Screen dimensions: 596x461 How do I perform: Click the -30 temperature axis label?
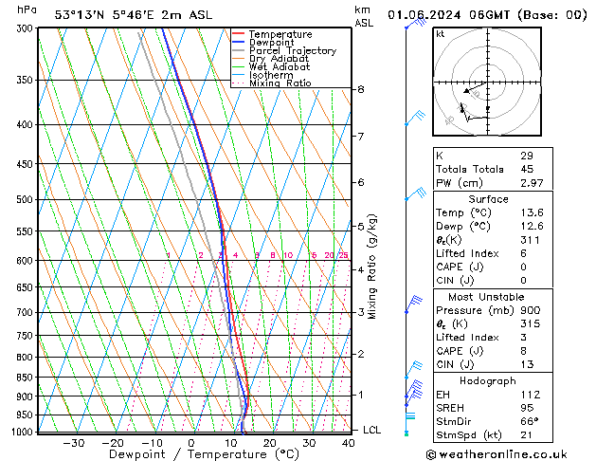tap(73, 443)
